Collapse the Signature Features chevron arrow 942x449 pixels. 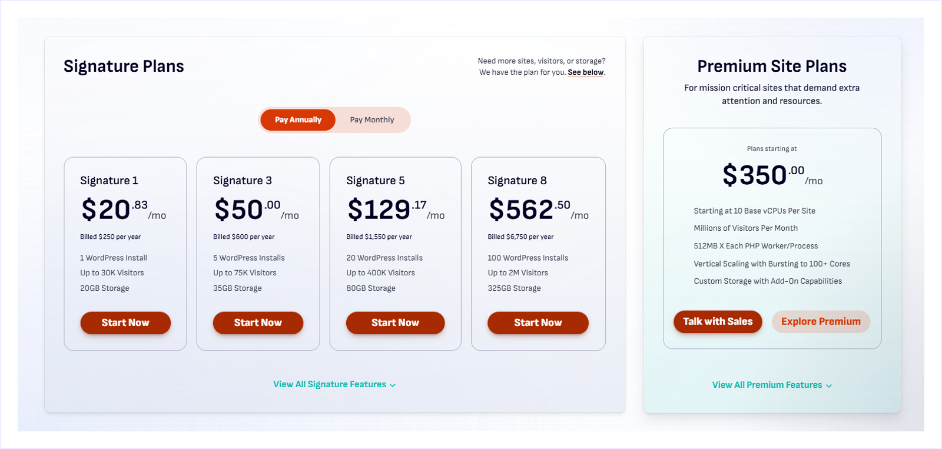[x=392, y=385]
